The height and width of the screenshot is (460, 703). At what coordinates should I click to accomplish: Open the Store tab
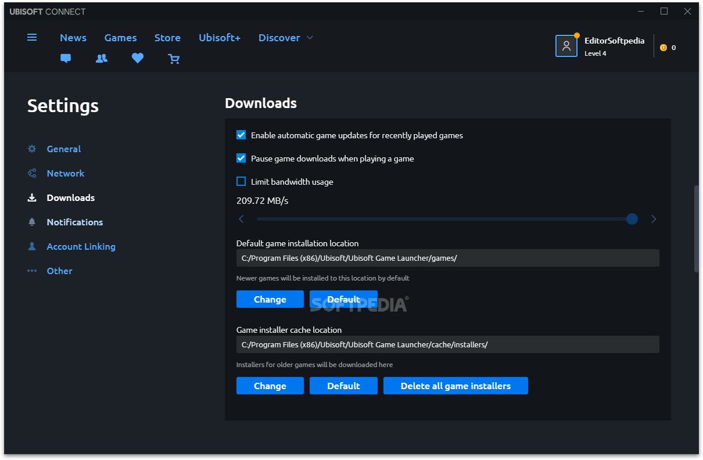pyautogui.click(x=167, y=38)
